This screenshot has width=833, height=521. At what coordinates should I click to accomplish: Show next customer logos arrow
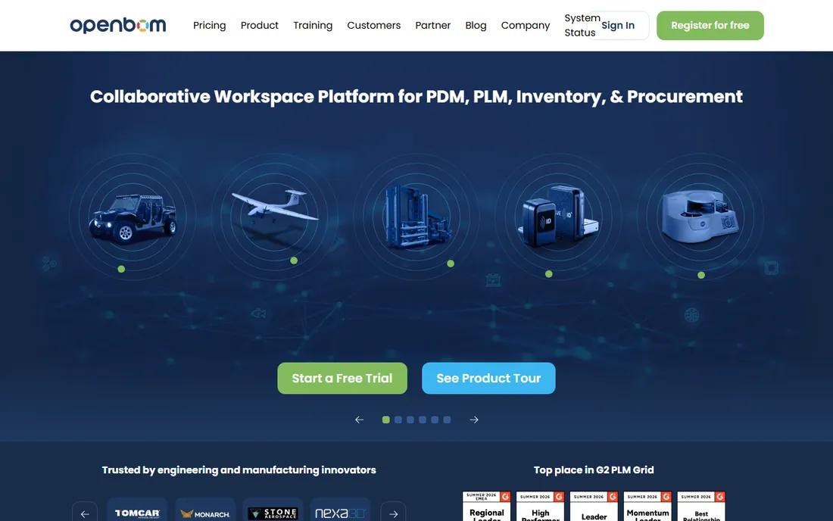click(393, 513)
